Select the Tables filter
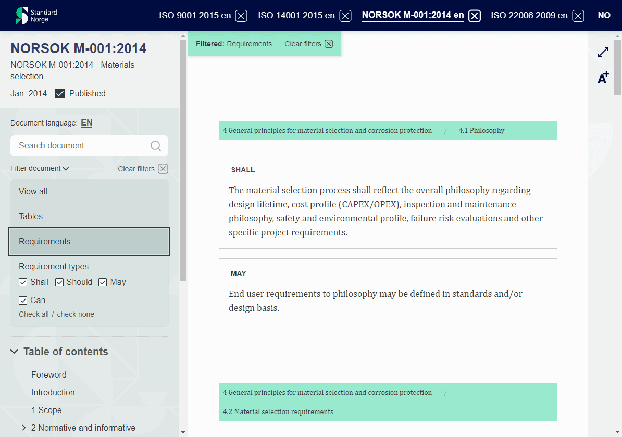The image size is (622, 437). (x=89, y=217)
